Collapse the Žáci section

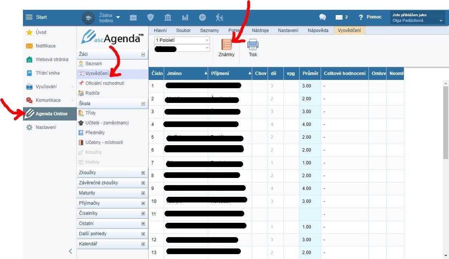(143, 54)
